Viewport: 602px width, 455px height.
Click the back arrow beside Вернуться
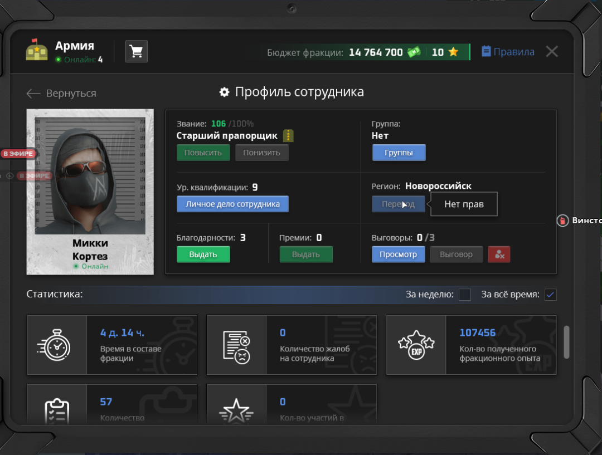coord(33,94)
